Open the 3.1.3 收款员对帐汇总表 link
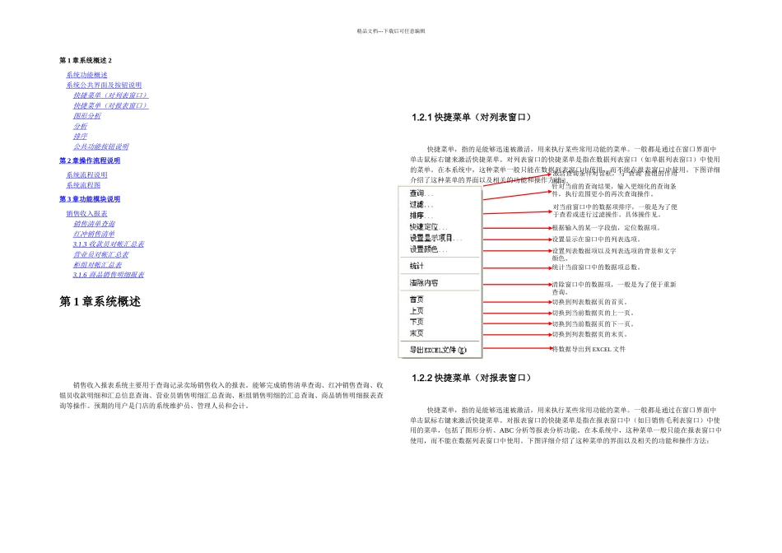This screenshot has height=553, width=782. point(109,244)
